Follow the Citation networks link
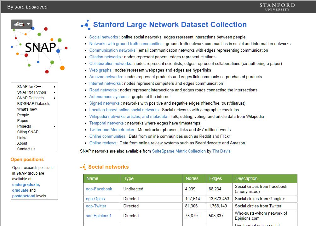 pyautogui.click(x=105, y=57)
